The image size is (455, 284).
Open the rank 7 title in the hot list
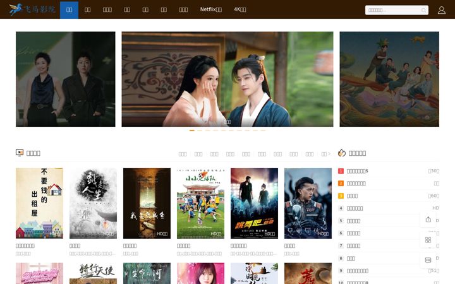pyautogui.click(x=353, y=246)
